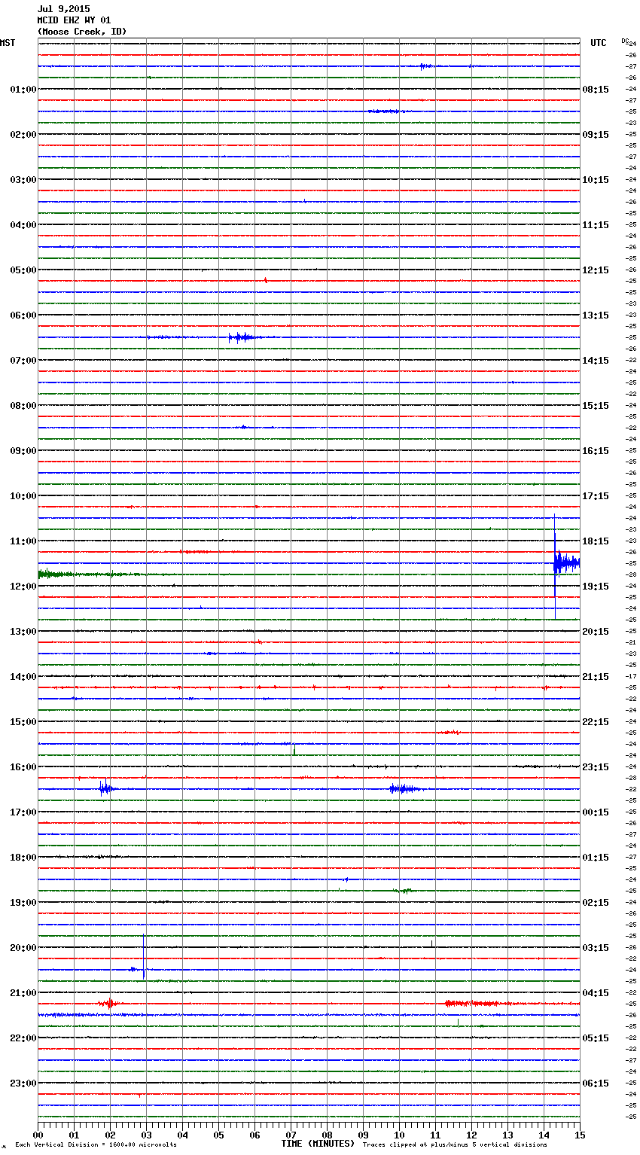
Task: Select the 16:00 MST time label
Action: 23,767
